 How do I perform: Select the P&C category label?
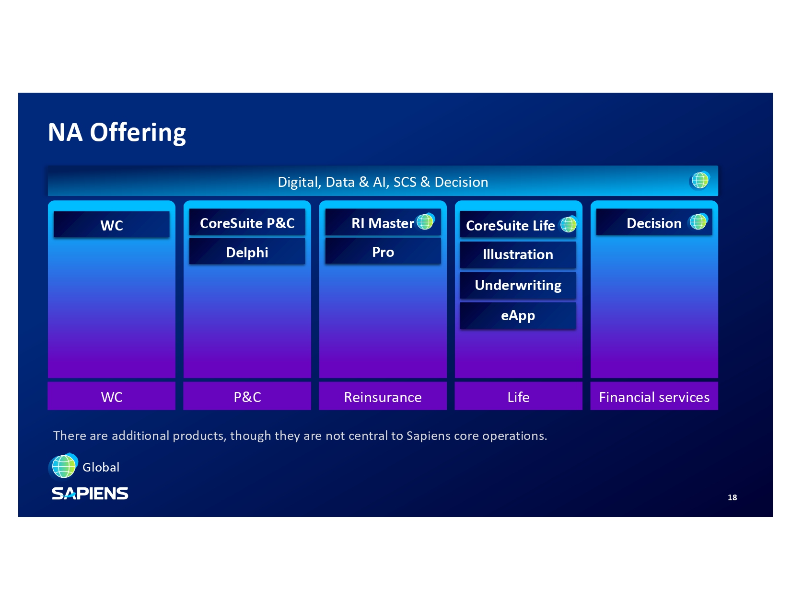point(247,397)
